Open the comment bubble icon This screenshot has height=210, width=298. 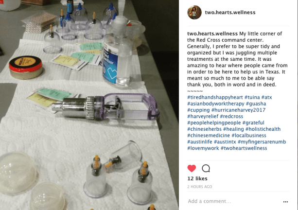coord(206,168)
